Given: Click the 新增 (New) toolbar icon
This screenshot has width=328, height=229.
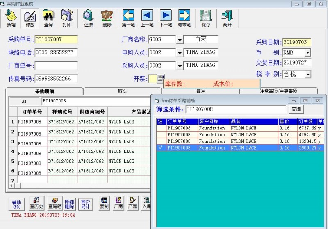Looking at the screenshot, I should [x=11, y=18].
